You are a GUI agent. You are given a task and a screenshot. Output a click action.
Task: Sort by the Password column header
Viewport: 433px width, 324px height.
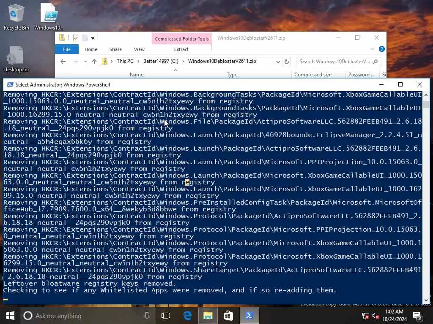362,75
